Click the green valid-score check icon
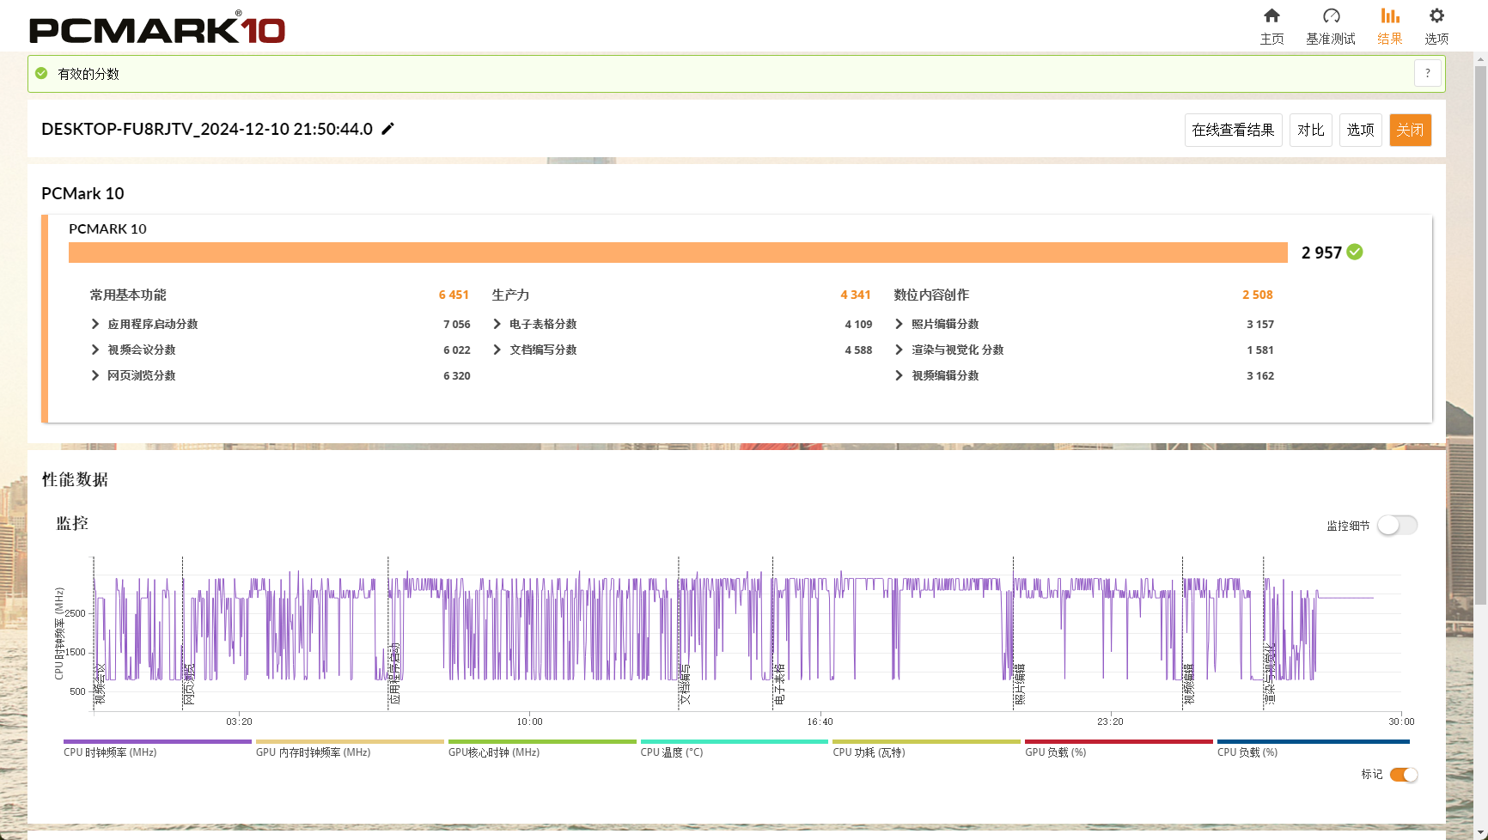Viewport: 1488px width, 840px height. tap(41, 74)
